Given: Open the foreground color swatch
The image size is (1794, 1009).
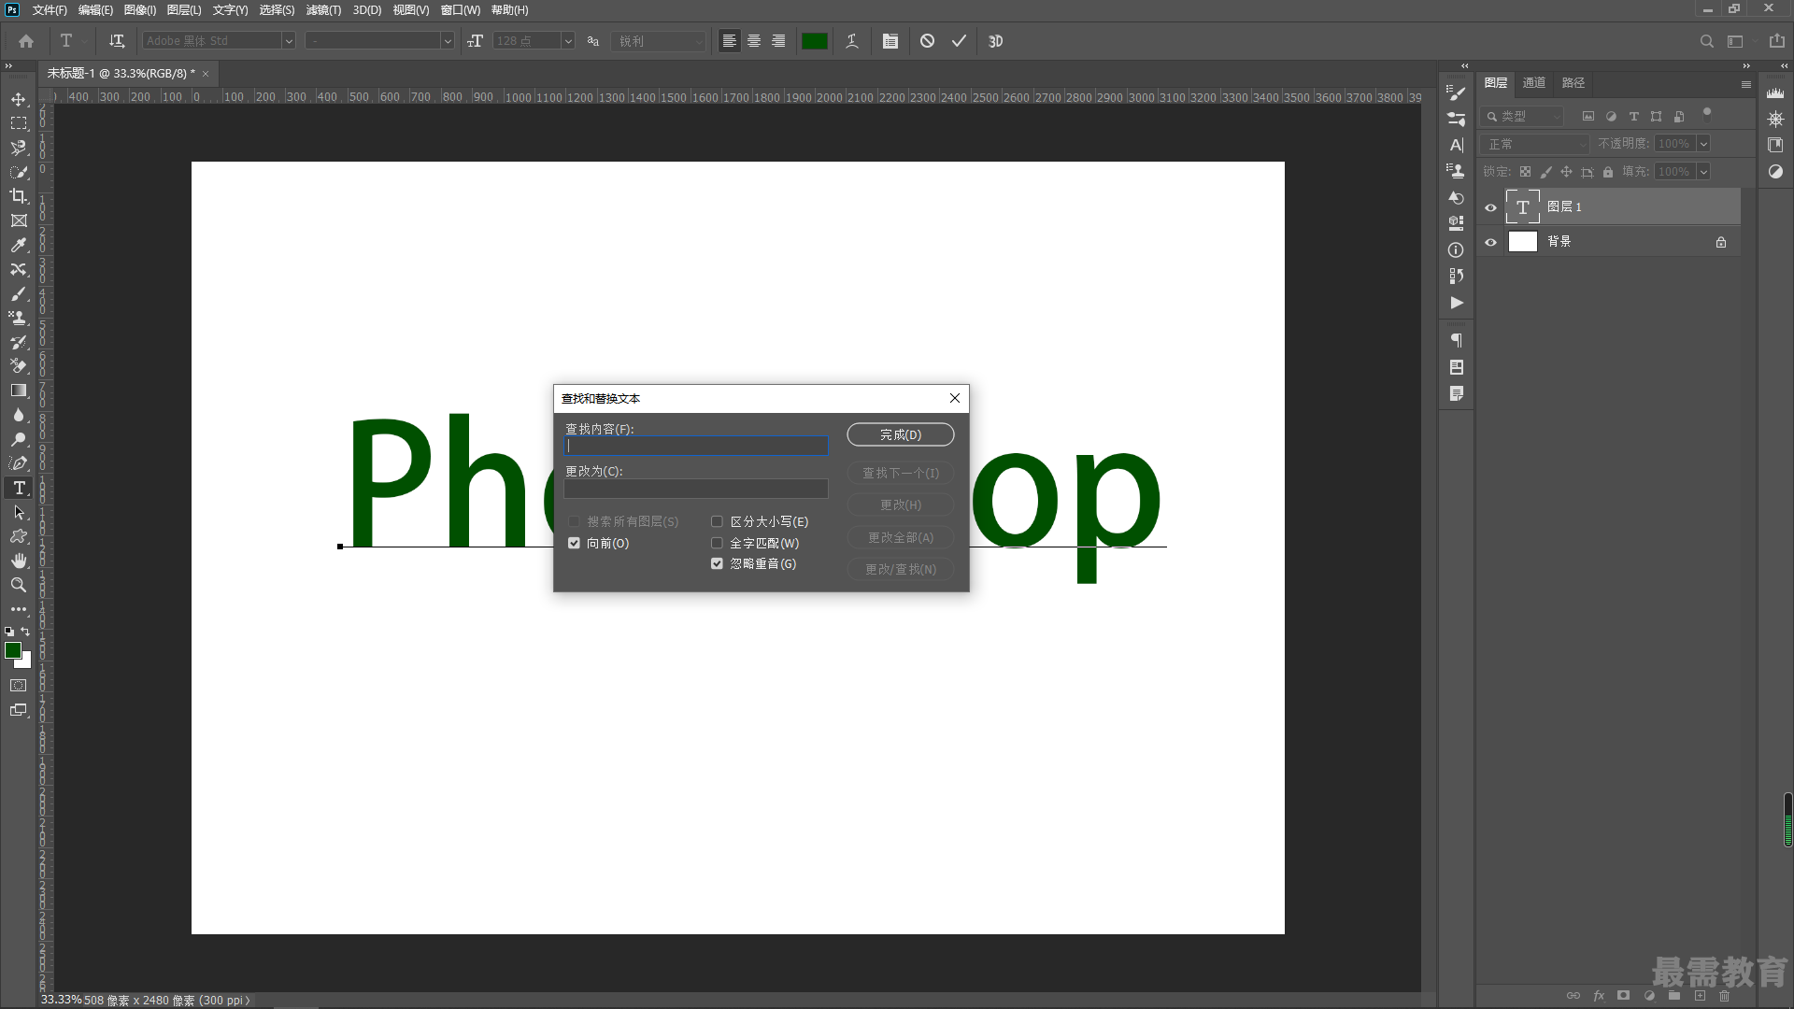Looking at the screenshot, I should 13,650.
